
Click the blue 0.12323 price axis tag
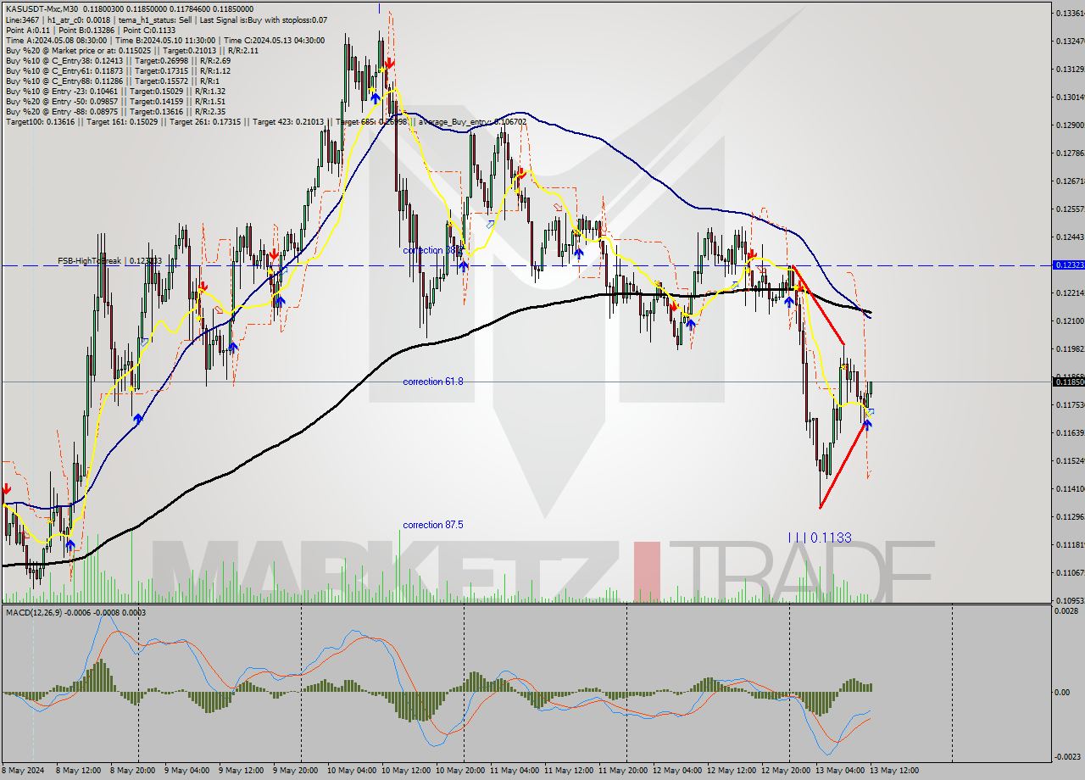coord(1068,265)
